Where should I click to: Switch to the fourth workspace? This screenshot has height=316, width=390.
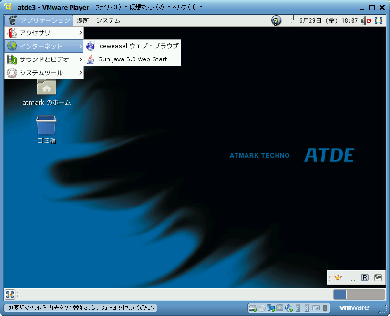coord(379,295)
